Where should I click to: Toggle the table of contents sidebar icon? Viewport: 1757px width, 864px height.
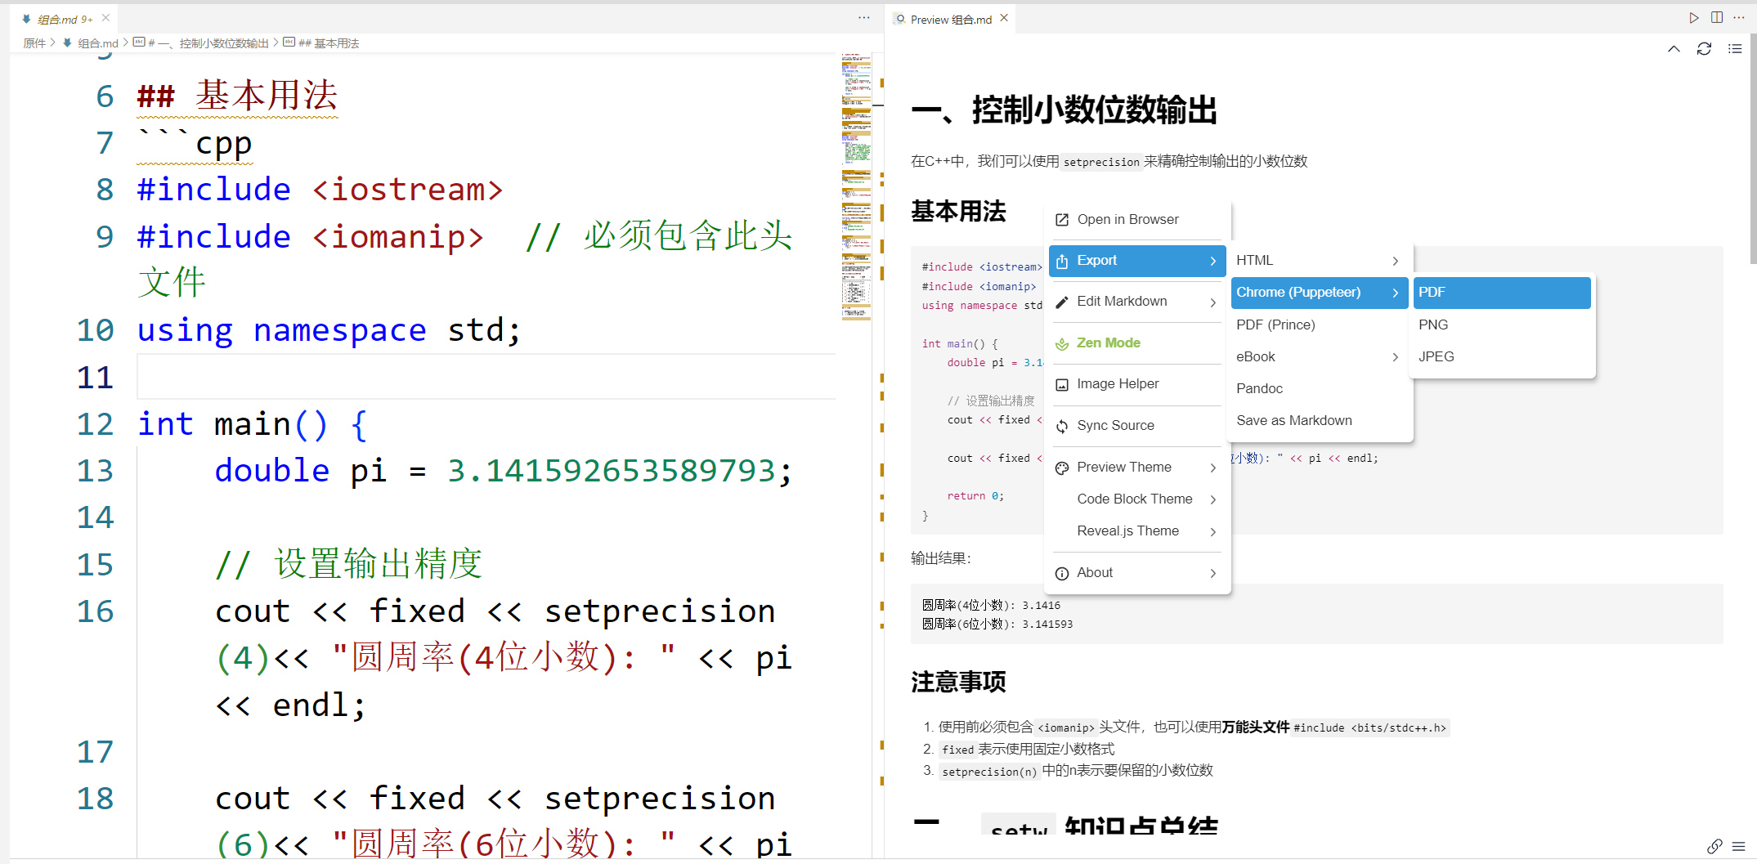tap(1735, 49)
